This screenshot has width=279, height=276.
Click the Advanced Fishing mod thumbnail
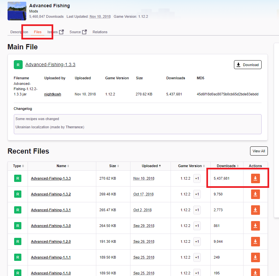click(17, 11)
